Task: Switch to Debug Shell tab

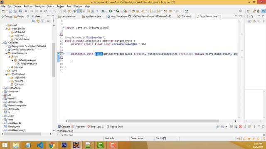Action: 115,127
